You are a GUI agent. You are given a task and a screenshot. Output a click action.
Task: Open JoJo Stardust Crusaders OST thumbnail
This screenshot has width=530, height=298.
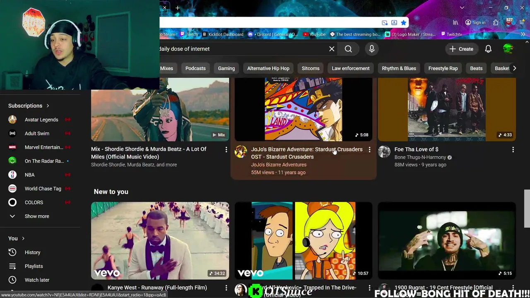tap(304, 109)
